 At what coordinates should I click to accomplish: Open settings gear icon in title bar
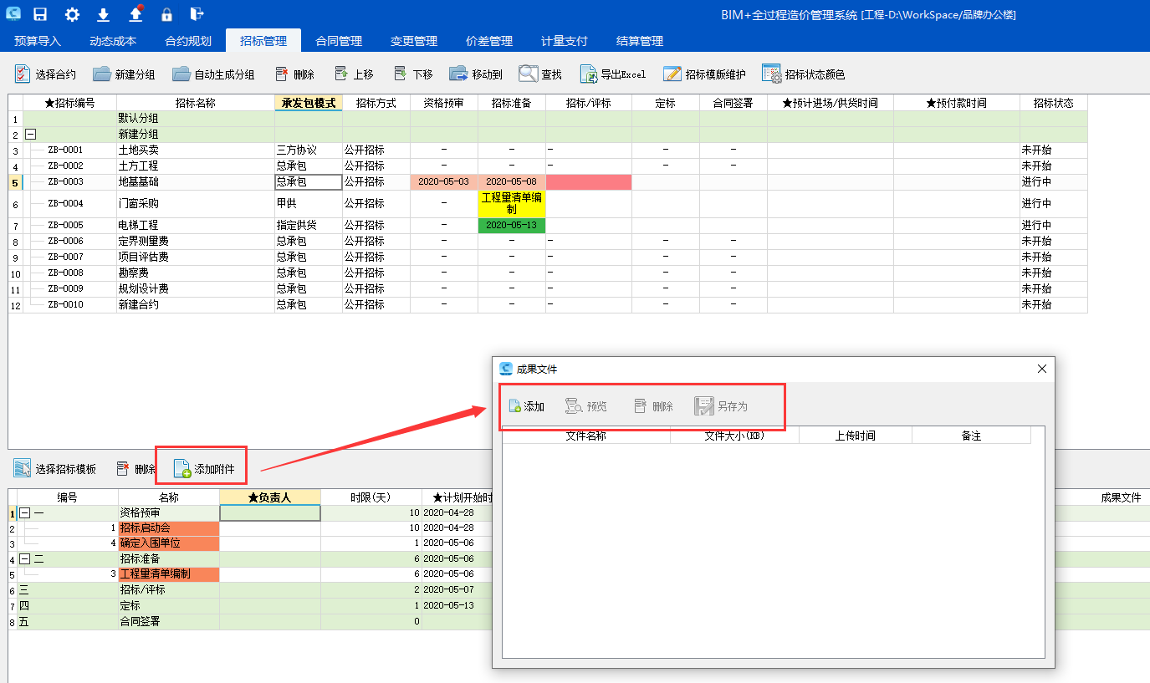[73, 14]
